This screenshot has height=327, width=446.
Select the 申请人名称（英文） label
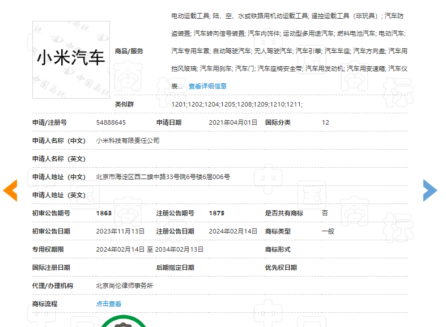(59, 159)
